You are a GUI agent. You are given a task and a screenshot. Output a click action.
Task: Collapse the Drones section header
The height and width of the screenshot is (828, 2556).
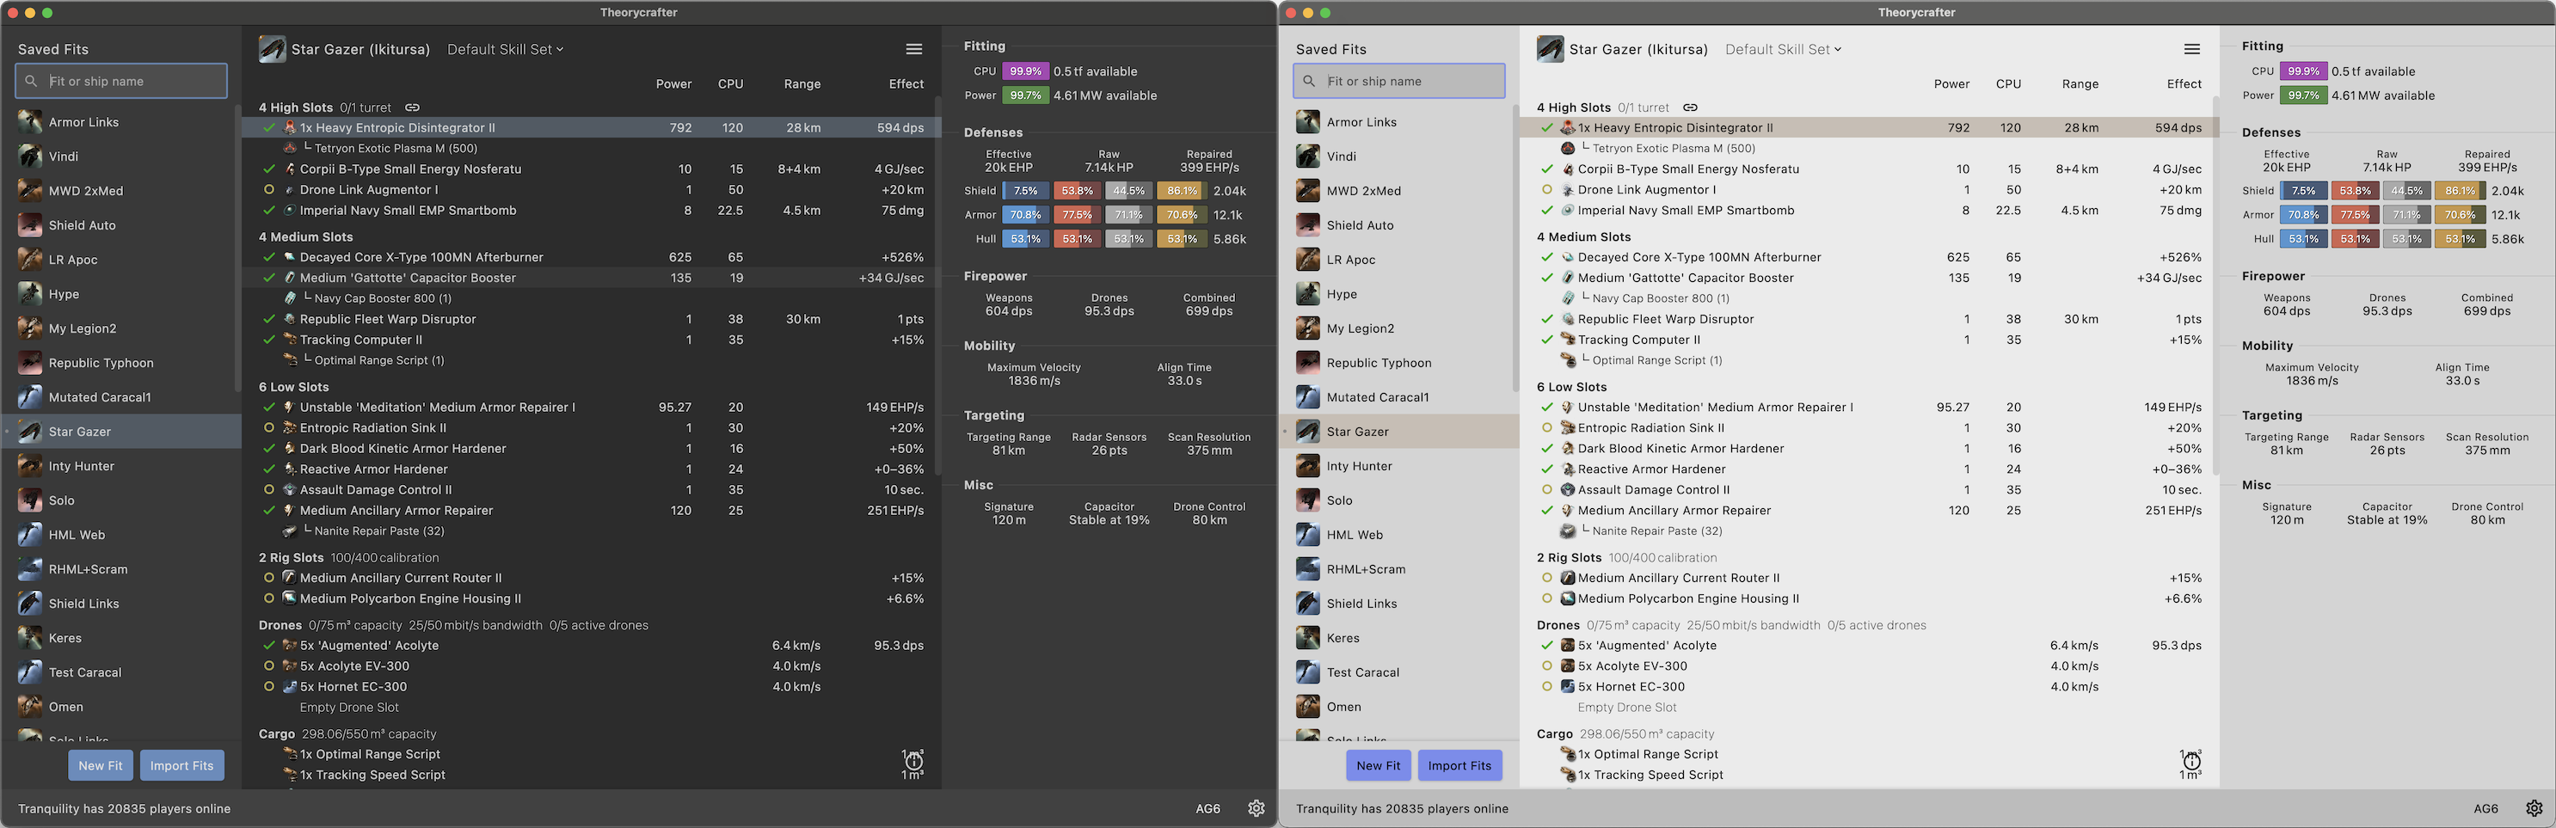point(281,625)
